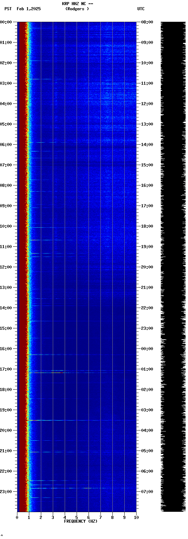Click the PST 23:00 time tick label
This screenshot has width=188, height=539.
pos(6,492)
